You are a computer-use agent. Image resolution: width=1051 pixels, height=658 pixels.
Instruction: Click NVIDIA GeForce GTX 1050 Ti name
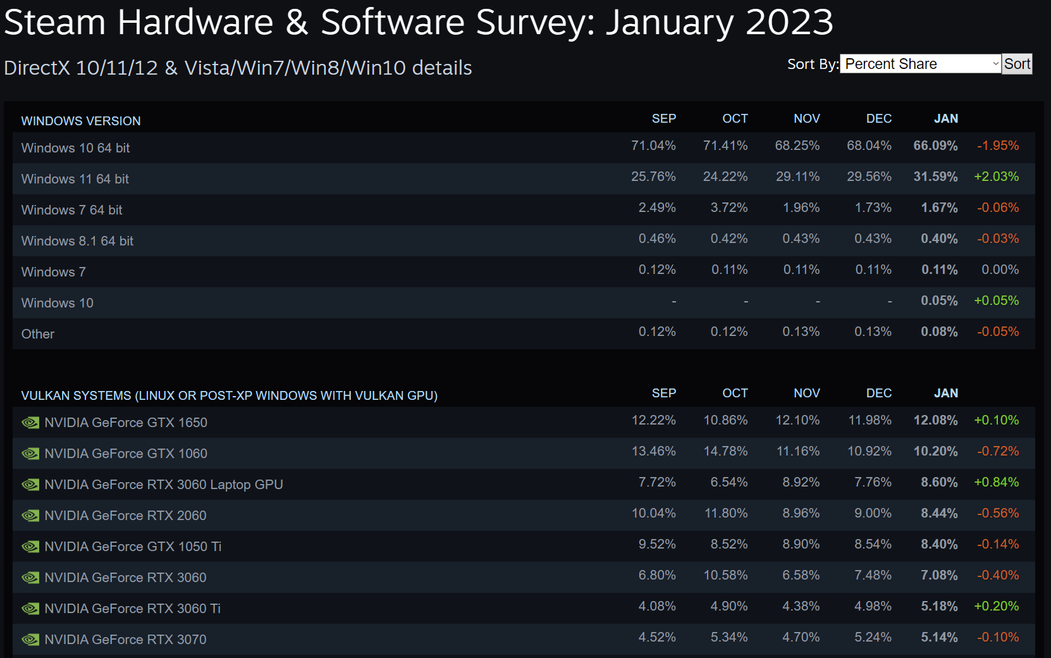pyautogui.click(x=133, y=547)
